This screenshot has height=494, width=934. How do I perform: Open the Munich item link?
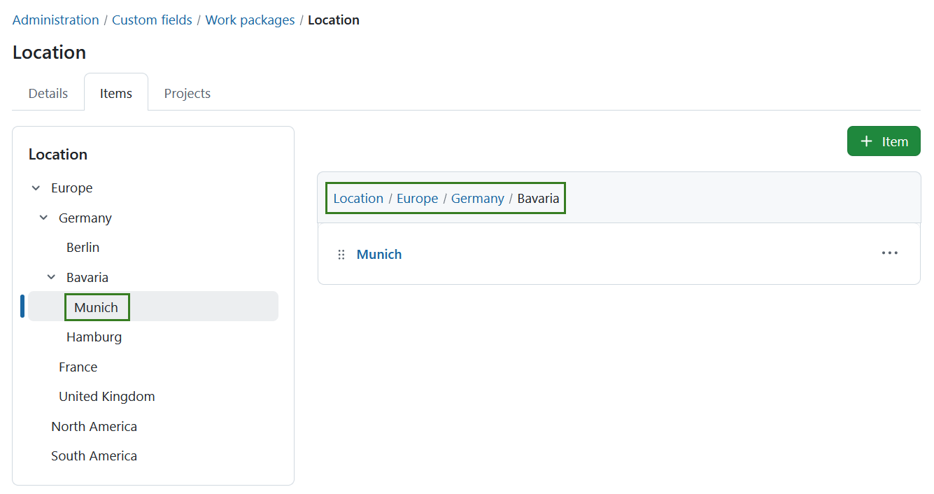[x=379, y=255]
